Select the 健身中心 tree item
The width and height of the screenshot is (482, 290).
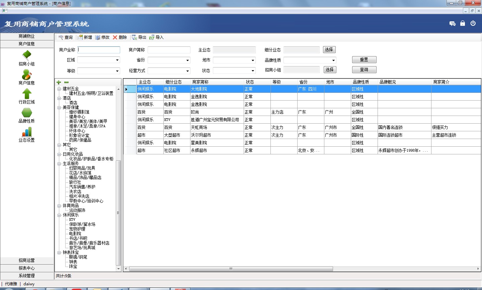[x=77, y=117]
